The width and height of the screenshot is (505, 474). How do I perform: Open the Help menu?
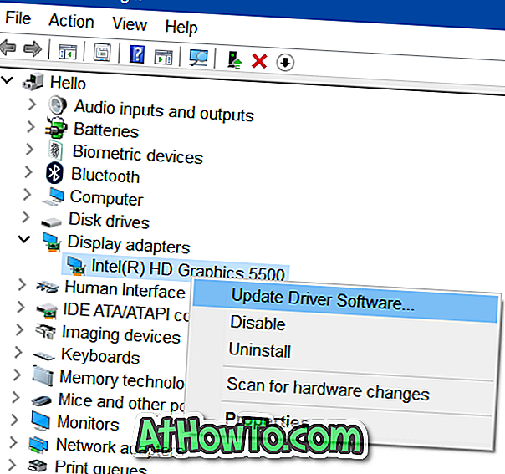click(x=181, y=27)
